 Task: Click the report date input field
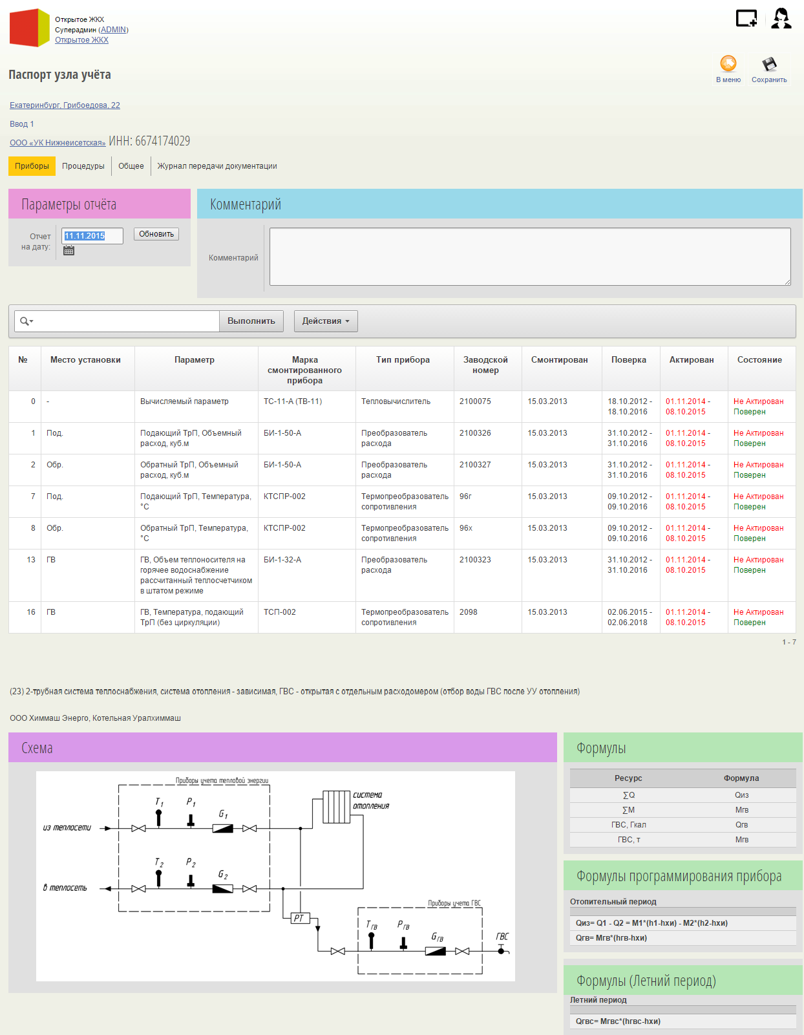point(92,236)
